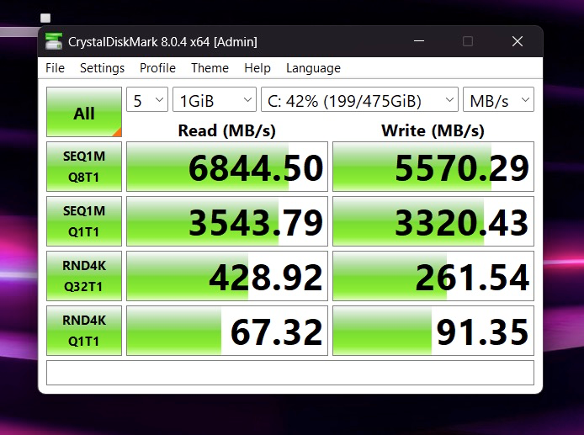584x435 pixels.
Task: Click the RND4K Q1T1 read value 67.32
Action: point(227,331)
